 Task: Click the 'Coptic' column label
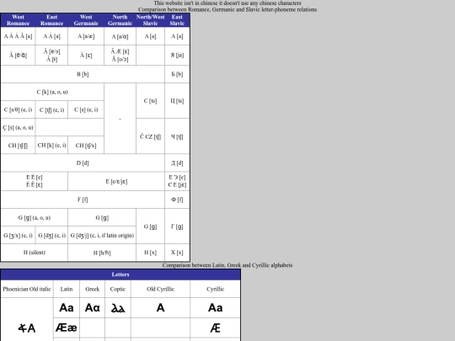point(117,289)
